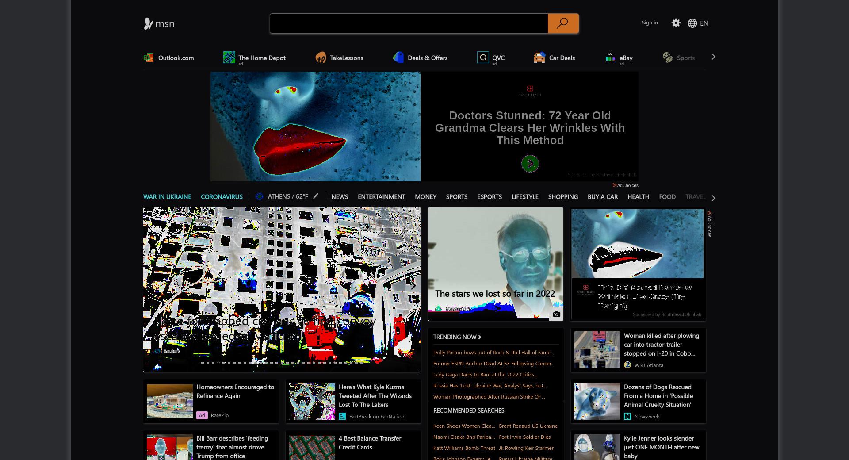Click the camera gallery icon on stars story

click(x=557, y=314)
